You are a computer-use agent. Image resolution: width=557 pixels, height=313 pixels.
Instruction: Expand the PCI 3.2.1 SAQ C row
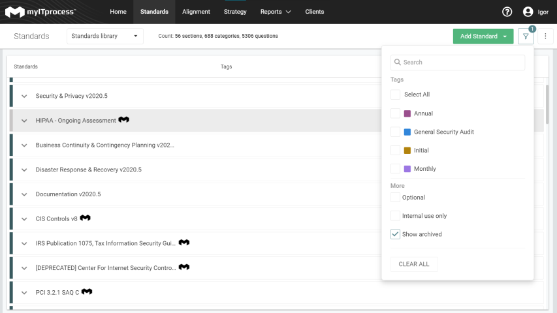(x=24, y=292)
